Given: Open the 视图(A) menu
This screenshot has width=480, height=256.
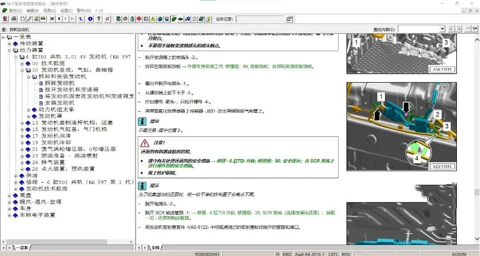Looking at the screenshot, I should tap(50, 11).
